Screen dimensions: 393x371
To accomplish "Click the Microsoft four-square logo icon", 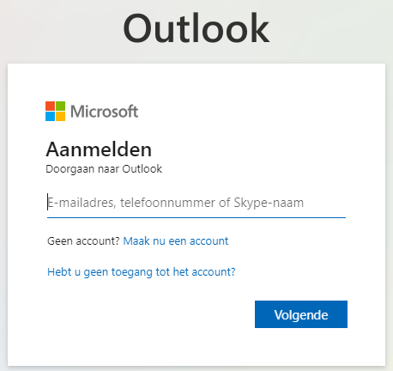I will click(55, 111).
